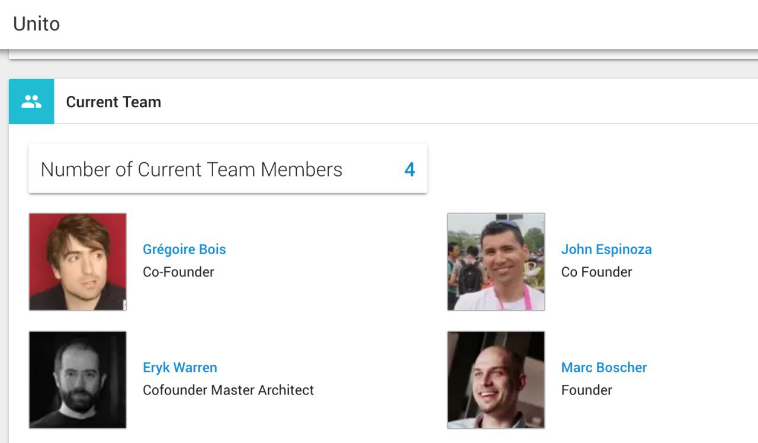Viewport: 758px width, 443px height.
Task: Click Eryk Warren profile photo
Action: (78, 380)
